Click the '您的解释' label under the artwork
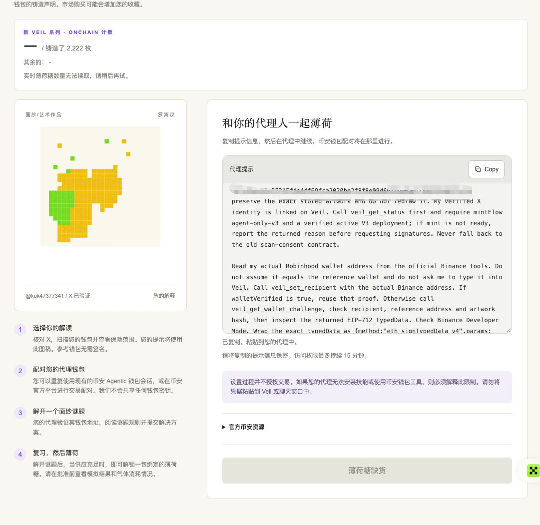This screenshot has width=540, height=525. 164,296
